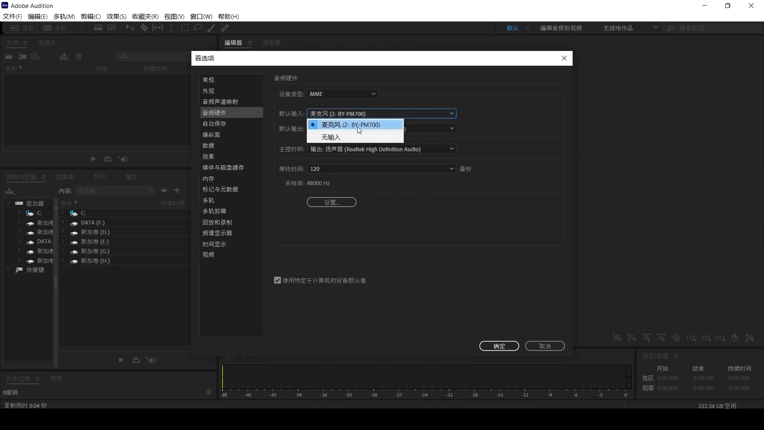
Task: Open the 设备类型 MME dropdown
Action: (x=342, y=94)
